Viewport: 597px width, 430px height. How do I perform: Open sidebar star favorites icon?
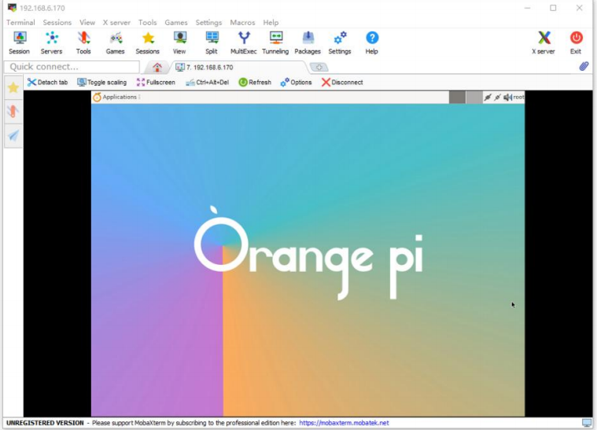click(x=13, y=88)
